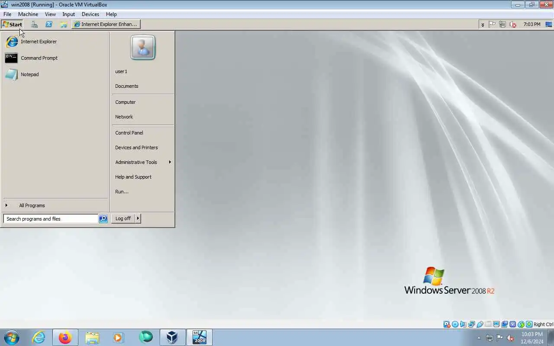
Task: Click the guest Show desktop button
Action: tap(549, 24)
